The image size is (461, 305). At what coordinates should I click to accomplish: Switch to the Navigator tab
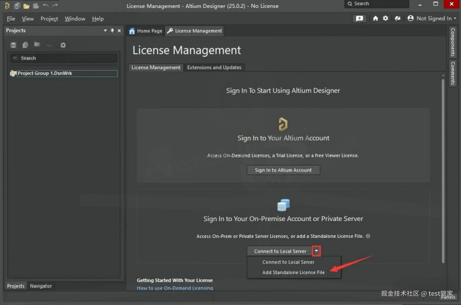pyautogui.click(x=41, y=286)
